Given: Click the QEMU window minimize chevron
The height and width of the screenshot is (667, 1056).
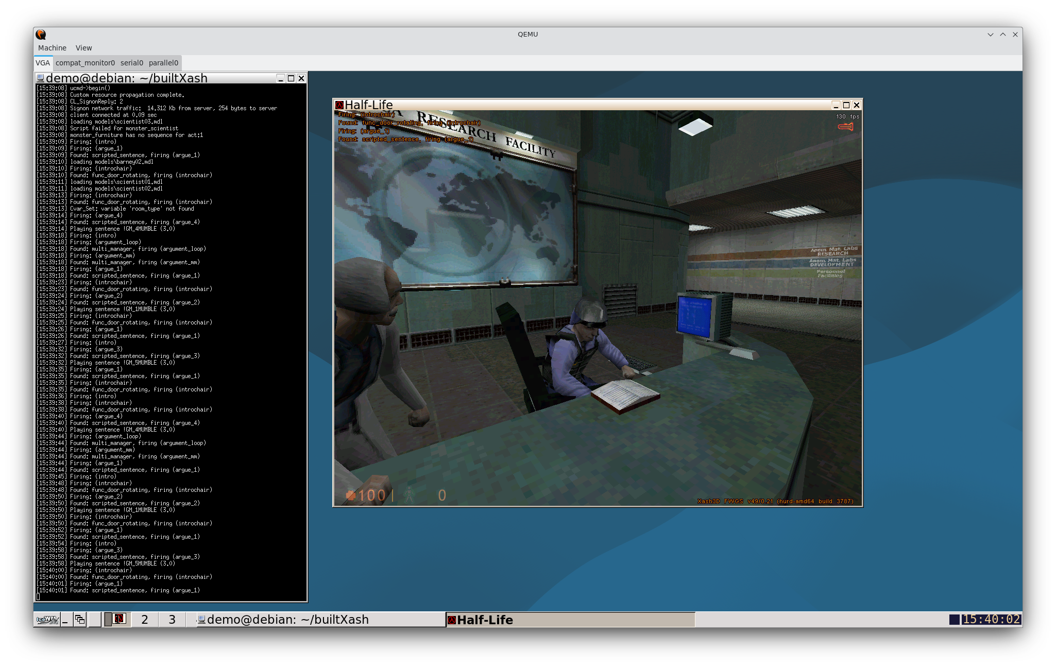Looking at the screenshot, I should coord(990,35).
